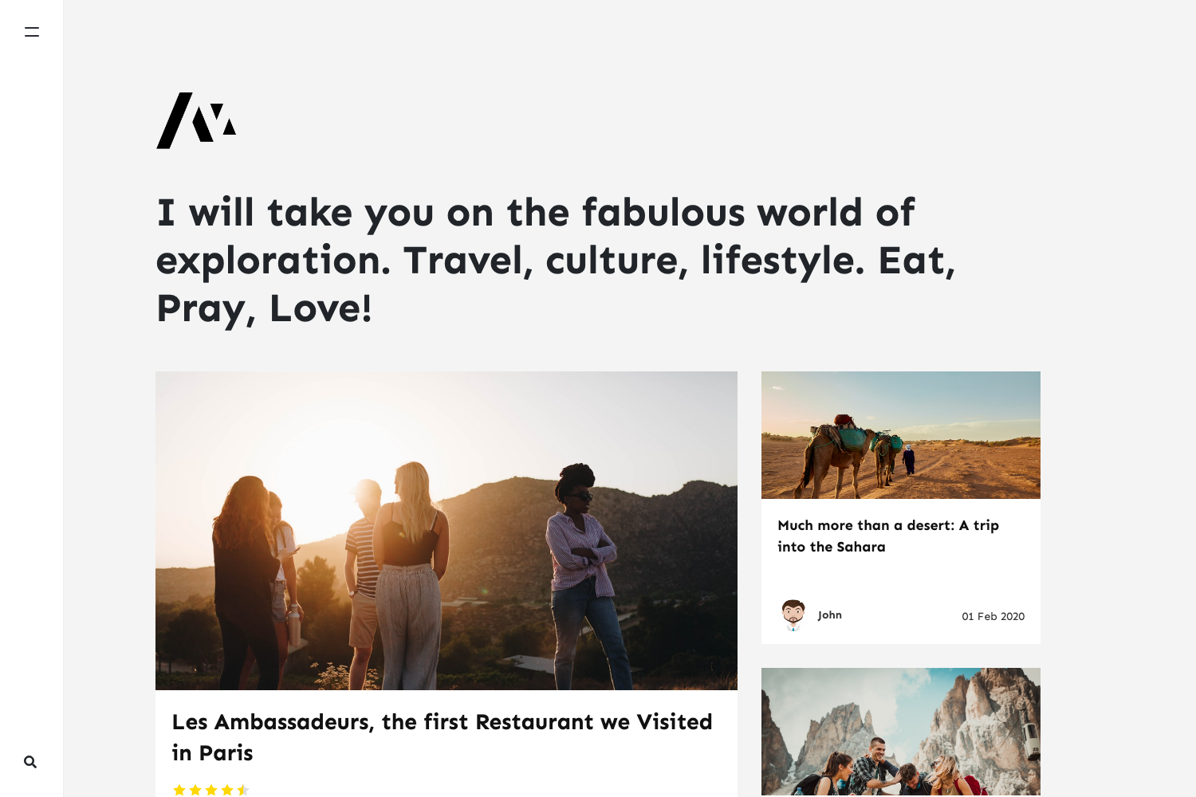
Task: Click the second yellow rating star
Action: pos(195,790)
